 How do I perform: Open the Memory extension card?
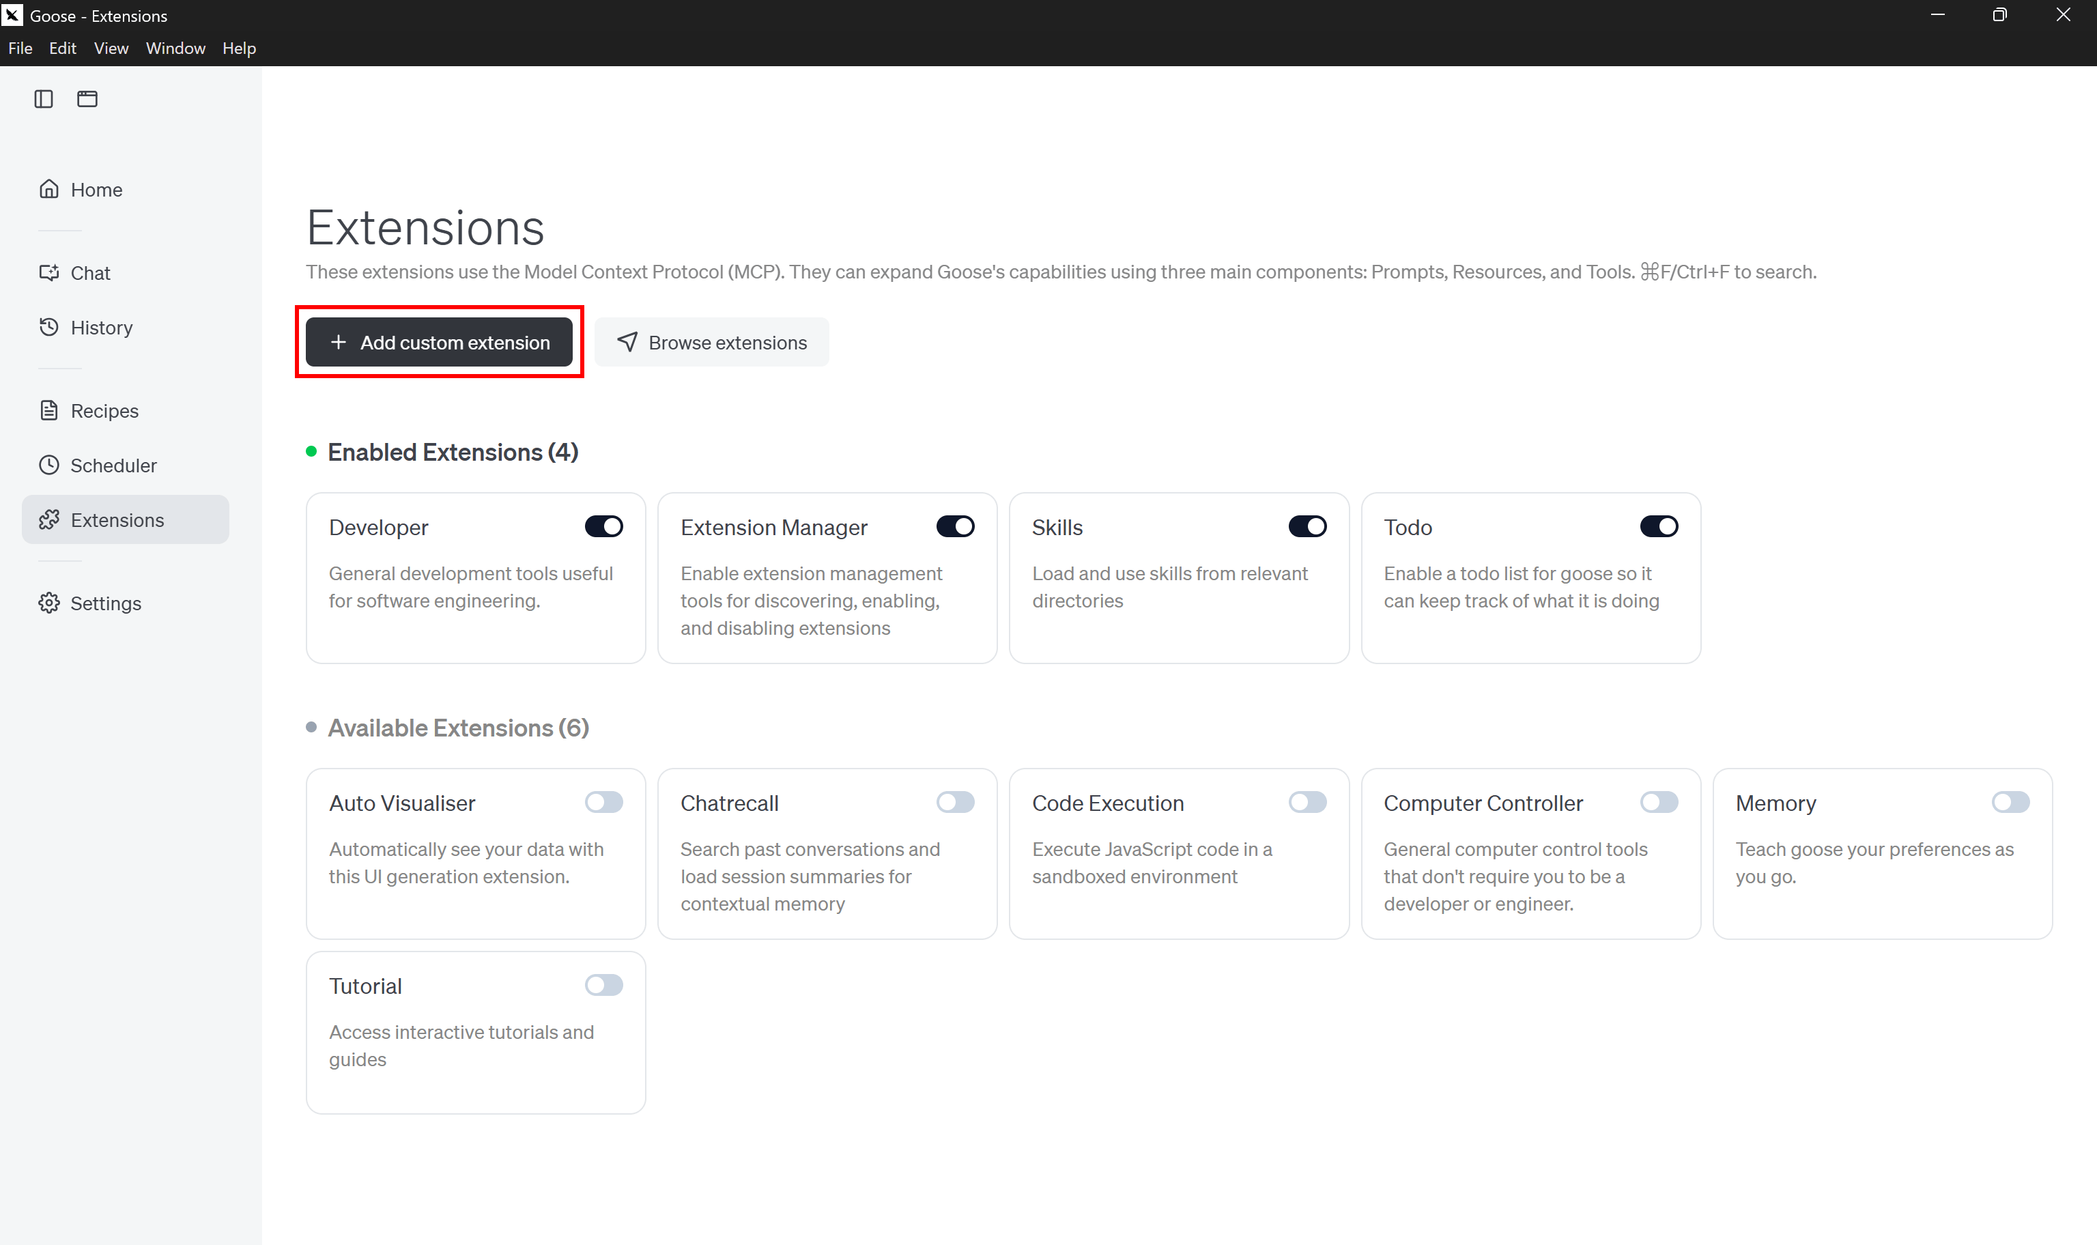point(1882,854)
